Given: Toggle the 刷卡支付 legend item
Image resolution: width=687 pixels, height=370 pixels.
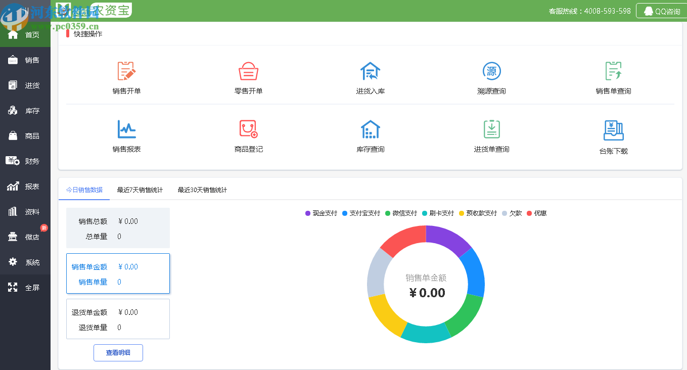Looking at the screenshot, I should pyautogui.click(x=438, y=213).
